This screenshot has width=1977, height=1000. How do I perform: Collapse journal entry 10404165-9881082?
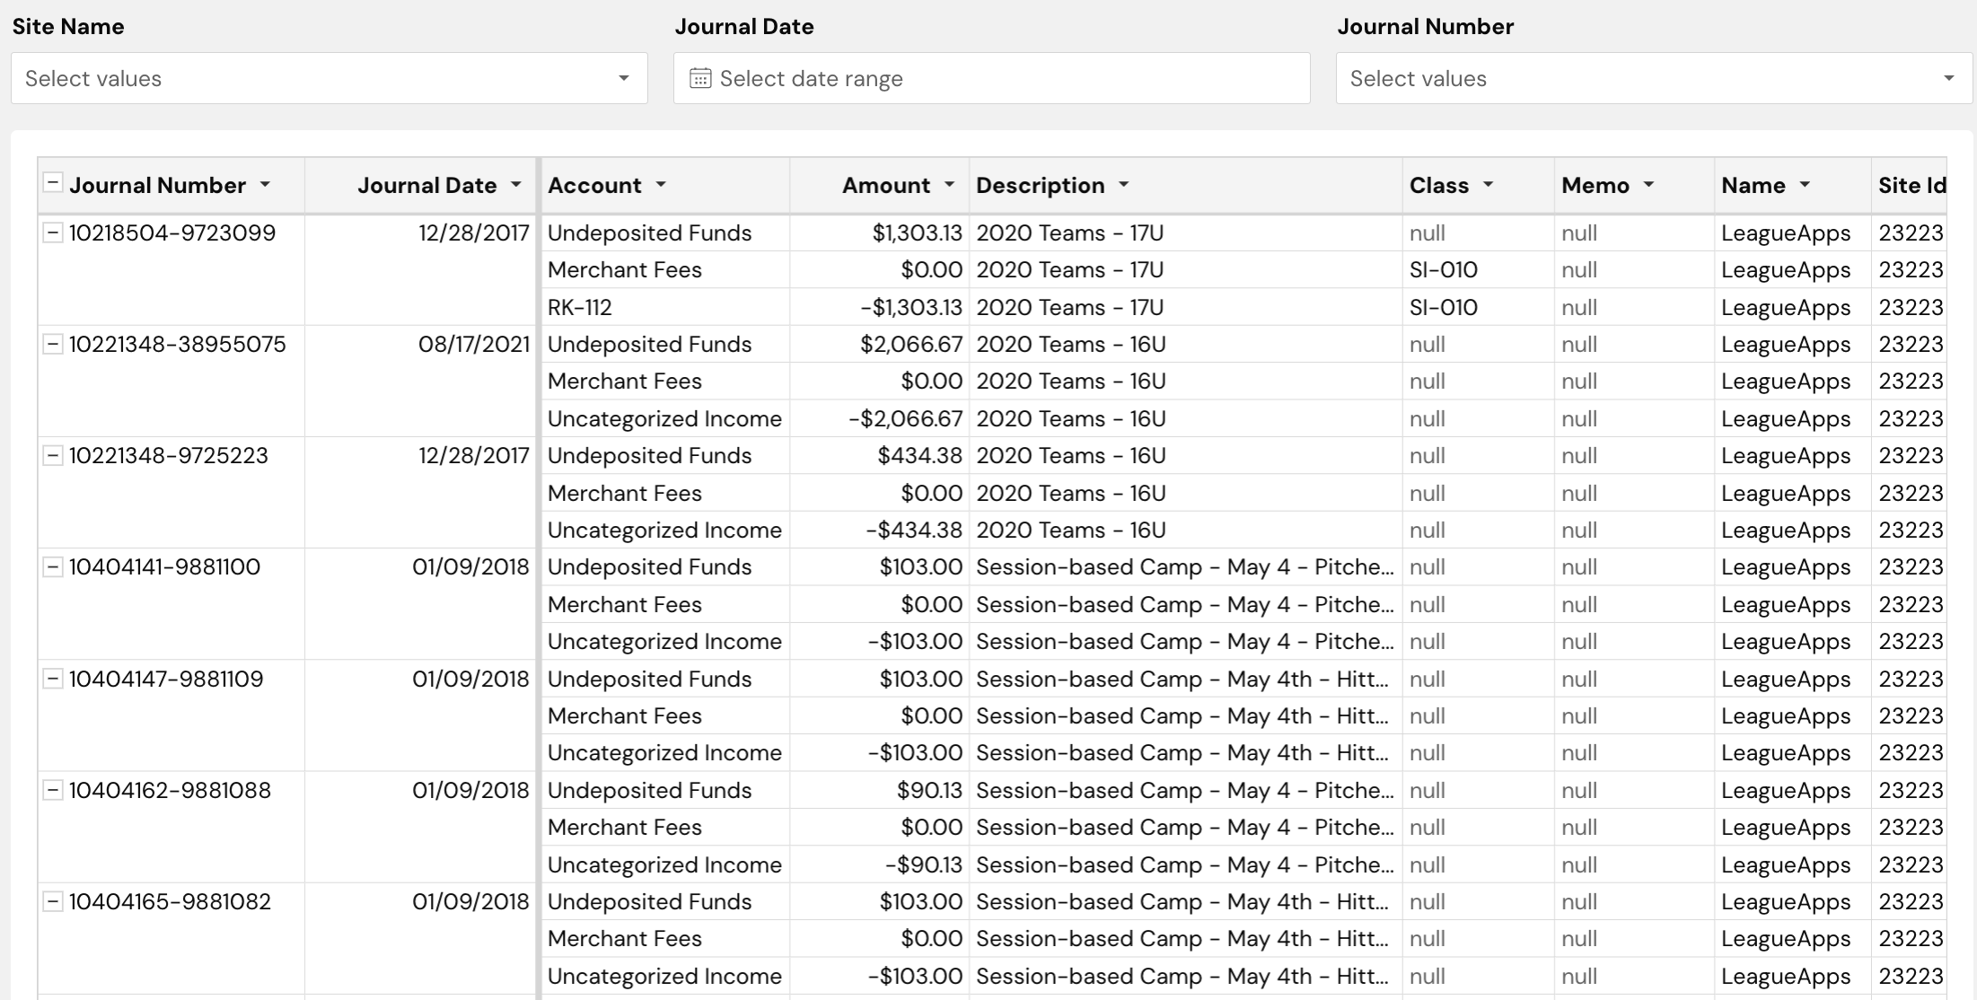[53, 901]
